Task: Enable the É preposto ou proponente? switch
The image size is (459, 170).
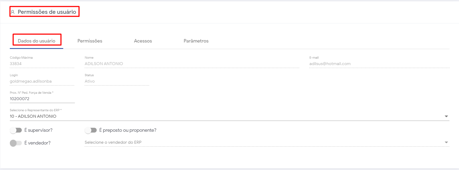Action: pos(91,130)
